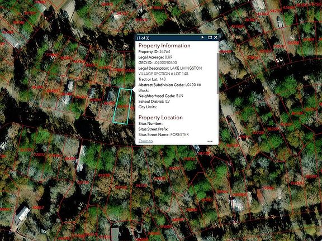The width and height of the screenshot is (322, 241).
Task: Select parcel labeled 54732 on map
Action: [x=141, y=185]
